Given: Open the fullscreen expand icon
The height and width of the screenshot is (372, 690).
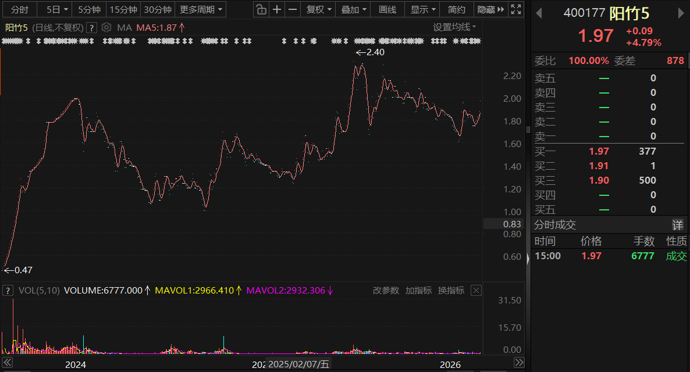Looking at the screenshot, I should (516, 9).
